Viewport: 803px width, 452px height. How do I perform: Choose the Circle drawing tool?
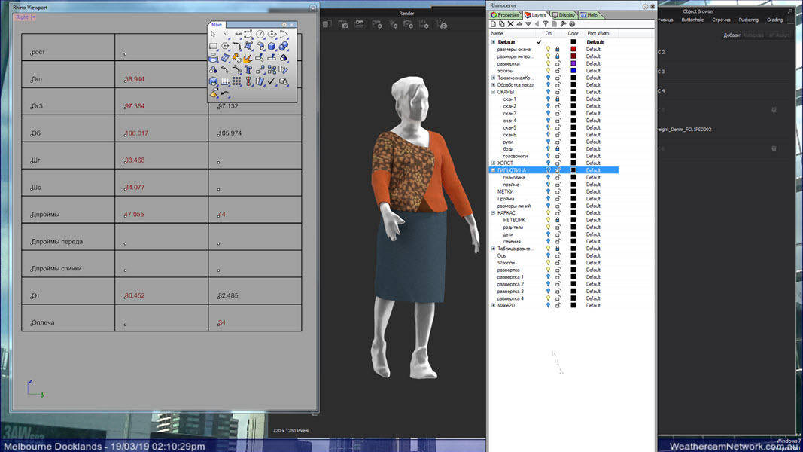(x=260, y=35)
